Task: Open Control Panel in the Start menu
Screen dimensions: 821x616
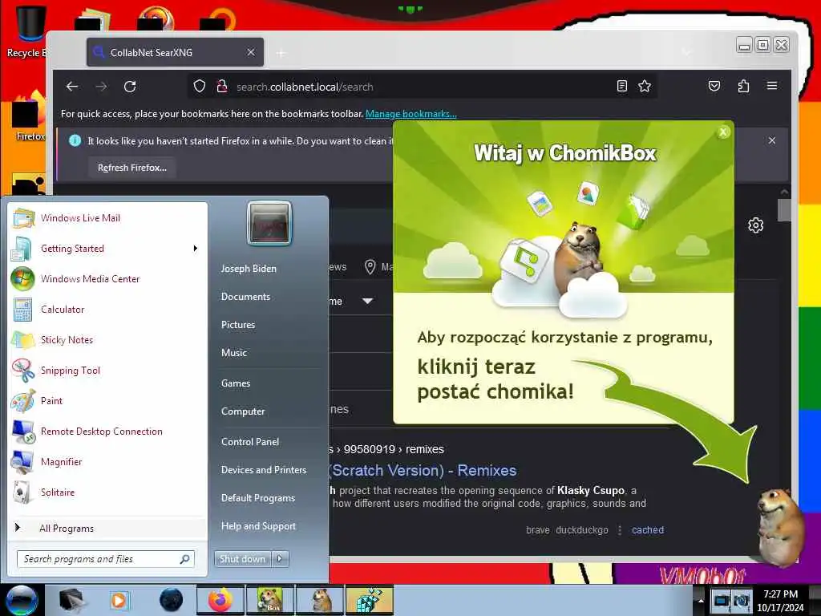Action: [250, 442]
